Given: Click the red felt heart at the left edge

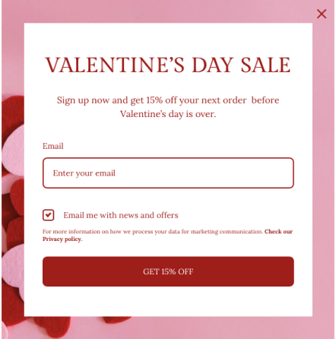Looking at the screenshot, I should click(13, 114).
